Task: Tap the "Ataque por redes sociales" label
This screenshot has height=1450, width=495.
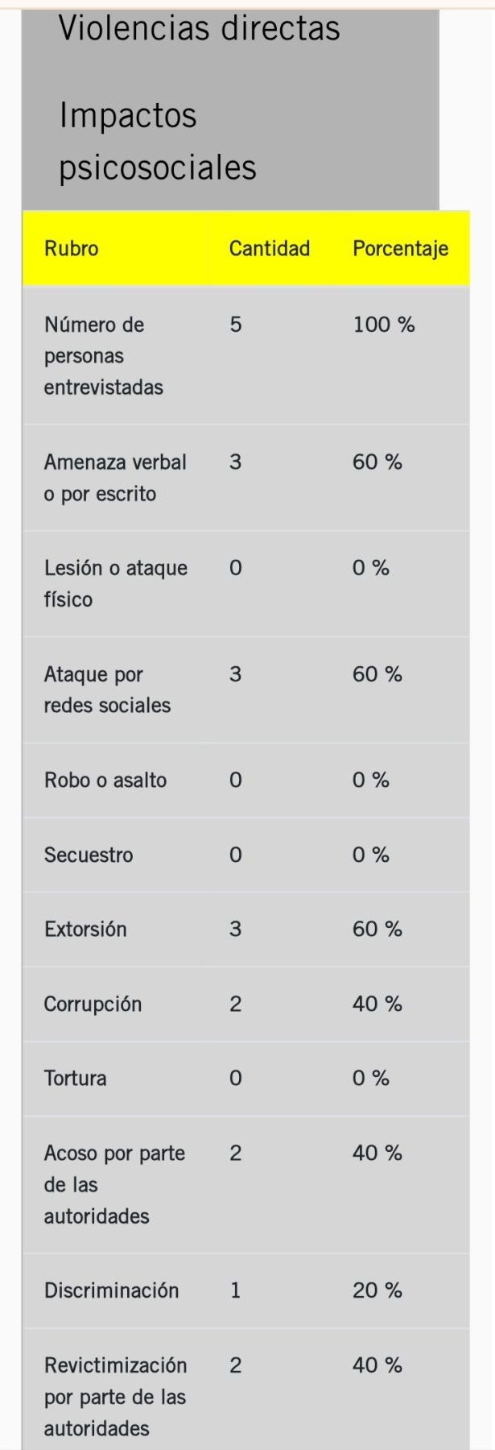Action: [107, 690]
